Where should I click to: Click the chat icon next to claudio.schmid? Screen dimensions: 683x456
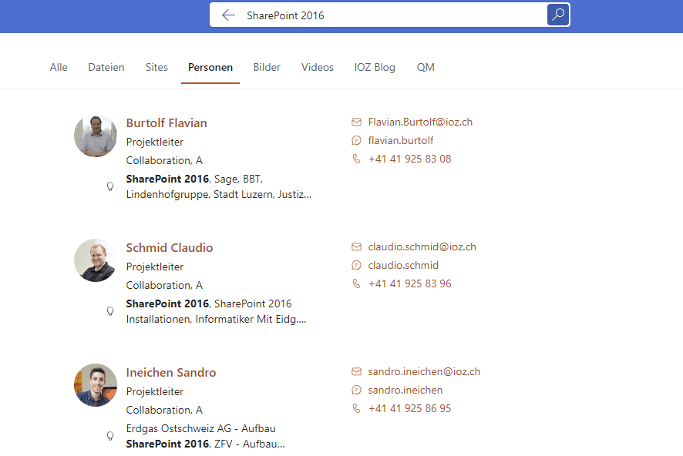tap(356, 266)
